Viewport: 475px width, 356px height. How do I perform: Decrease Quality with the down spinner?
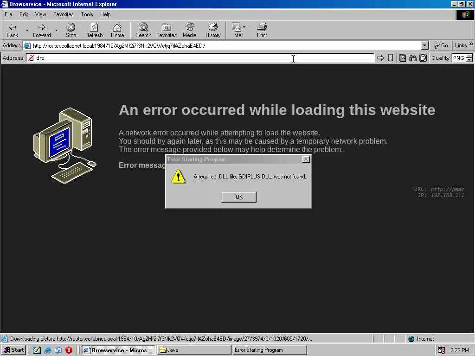(x=469, y=60)
